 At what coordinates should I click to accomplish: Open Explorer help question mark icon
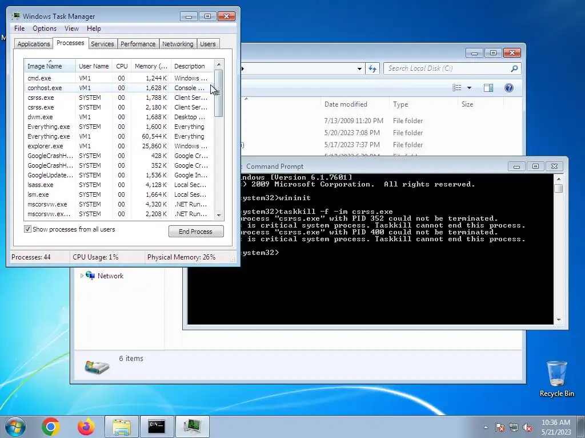[509, 88]
